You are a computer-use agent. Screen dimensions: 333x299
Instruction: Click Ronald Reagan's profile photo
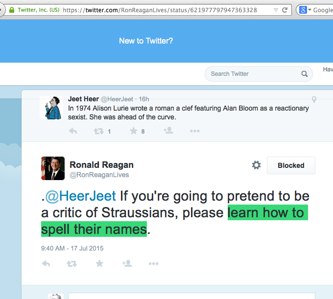point(53,168)
